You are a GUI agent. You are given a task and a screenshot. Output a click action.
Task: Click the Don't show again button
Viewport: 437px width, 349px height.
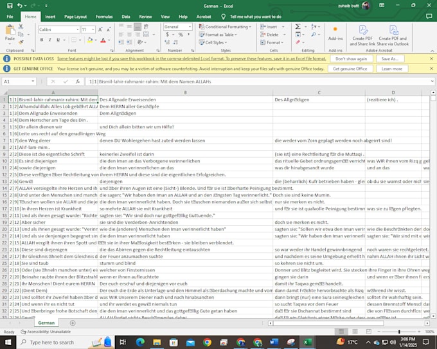tap(351, 59)
